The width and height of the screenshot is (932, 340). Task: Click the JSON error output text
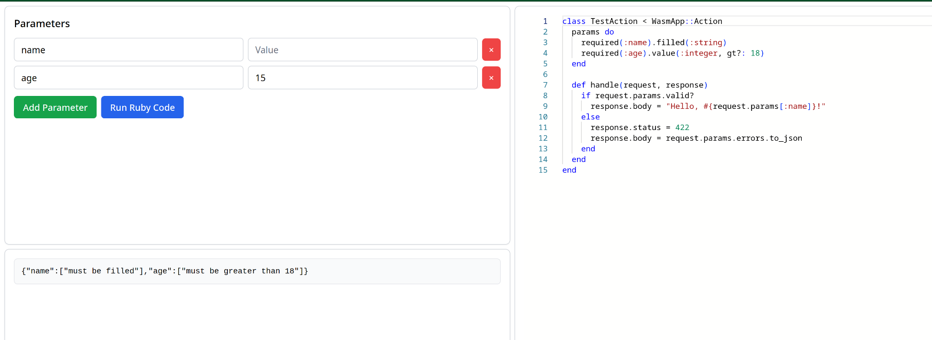pos(165,271)
